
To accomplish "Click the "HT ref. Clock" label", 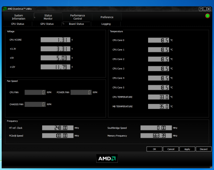I will [x=16, y=128].
